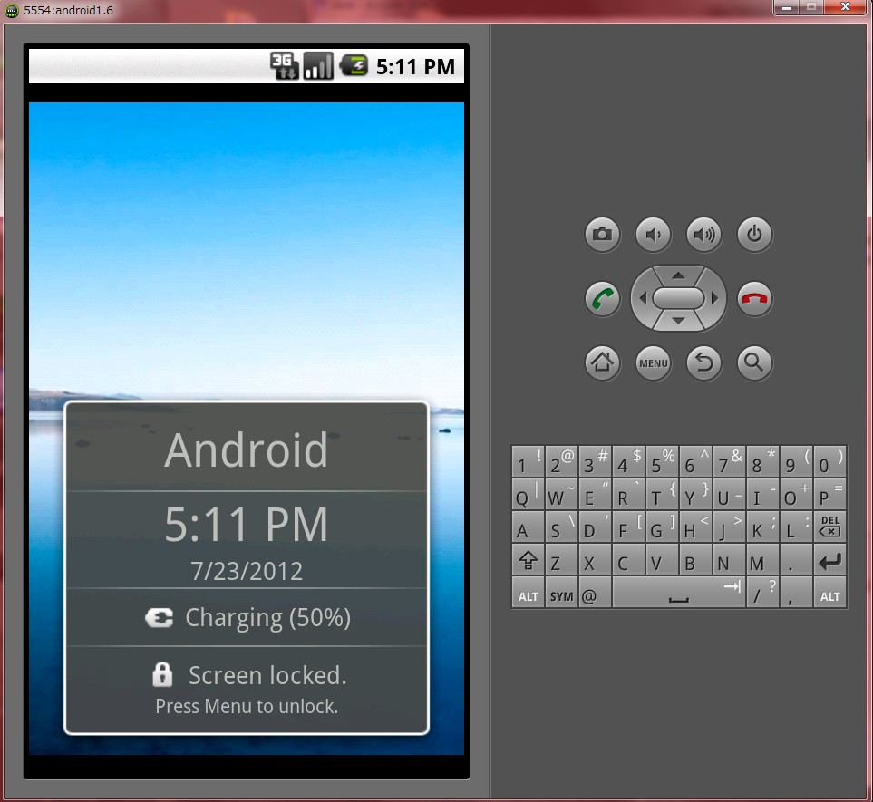
Task: Click the W key on keyboard
Action: [561, 494]
